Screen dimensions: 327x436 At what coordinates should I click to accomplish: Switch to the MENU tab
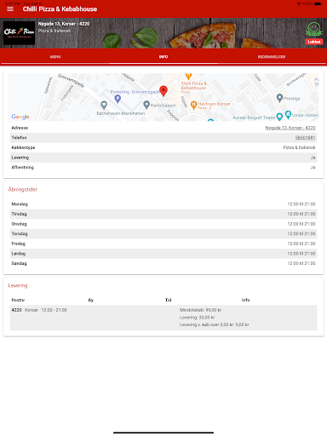coord(55,57)
